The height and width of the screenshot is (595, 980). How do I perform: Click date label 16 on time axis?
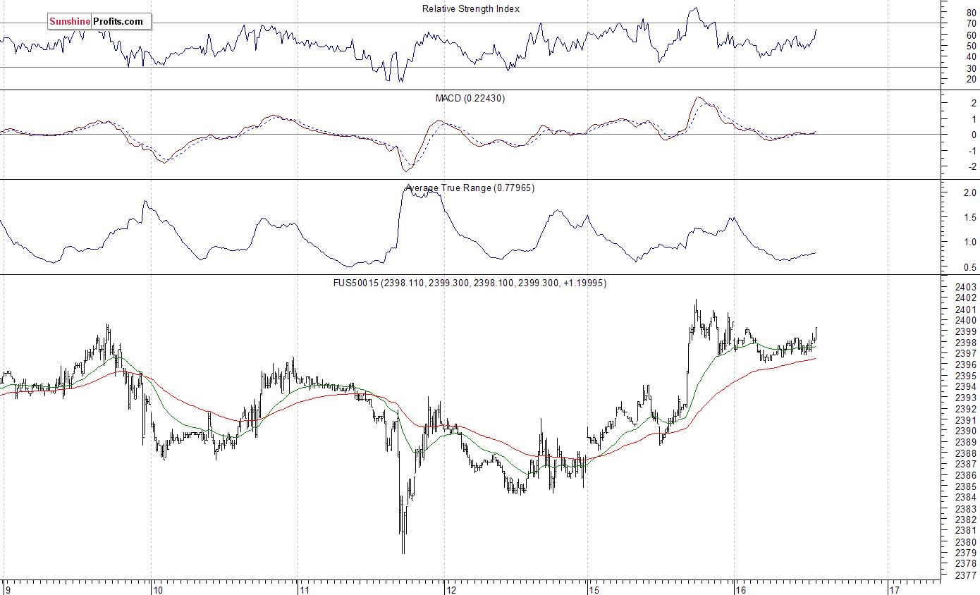[740, 589]
